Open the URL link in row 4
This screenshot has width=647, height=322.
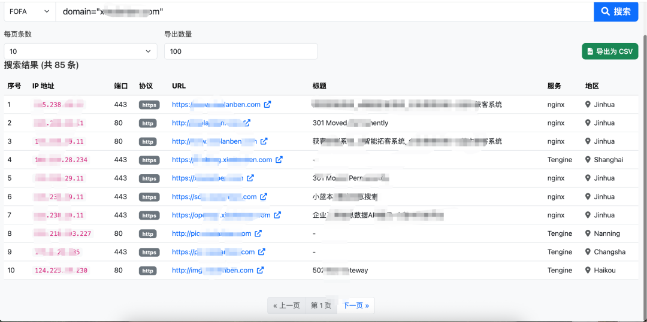pos(222,160)
